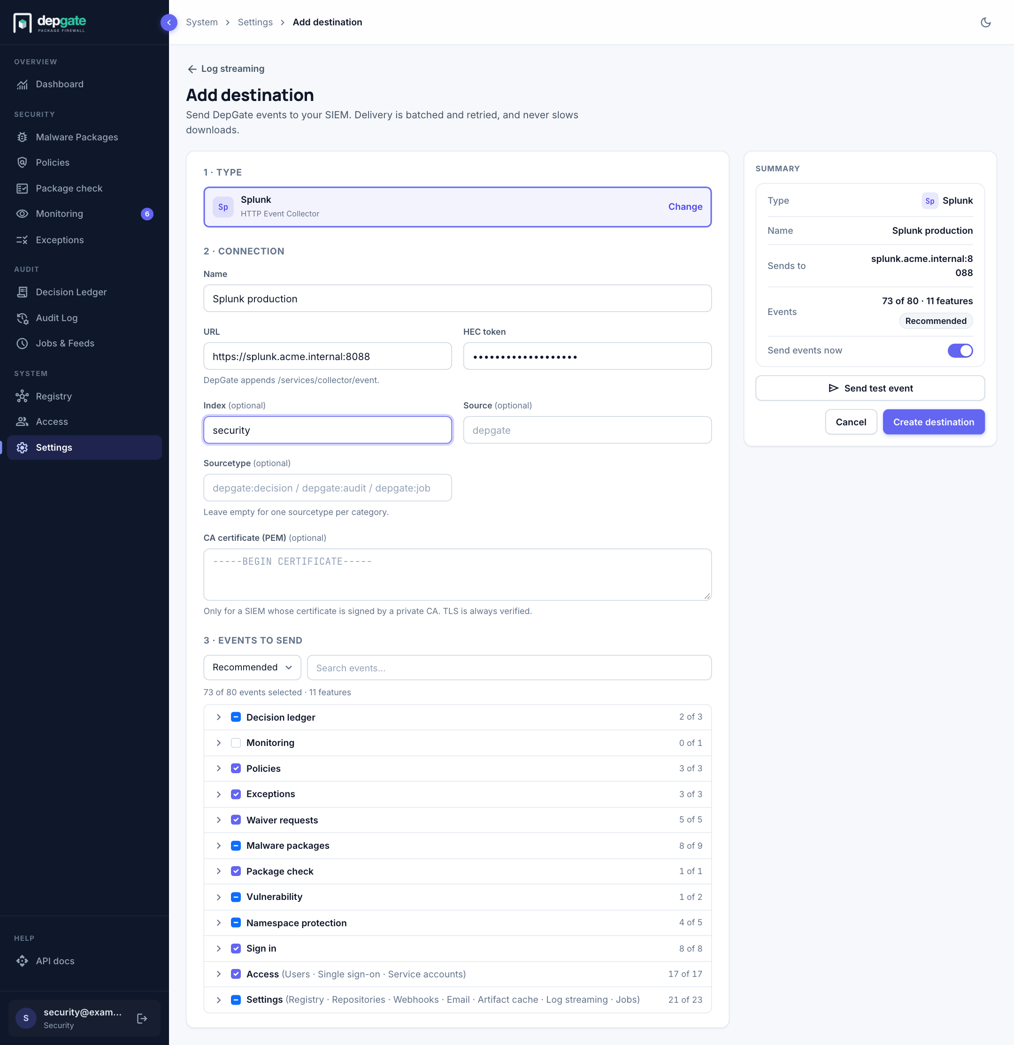Expand the Settings event group
Screen dimensions: 1014x1045
coord(219,999)
